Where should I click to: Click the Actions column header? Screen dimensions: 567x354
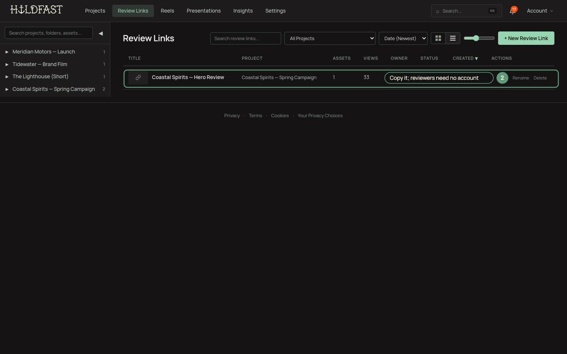(x=502, y=58)
